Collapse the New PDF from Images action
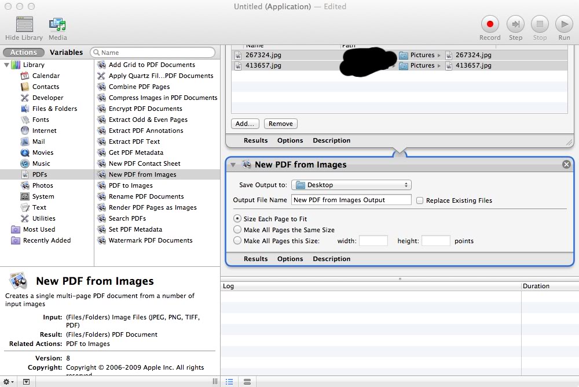 [x=233, y=165]
